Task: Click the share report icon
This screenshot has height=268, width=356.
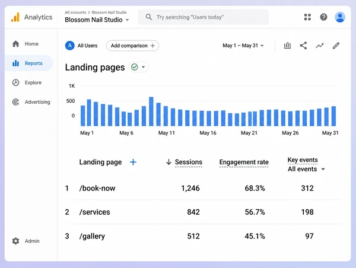Action: [x=303, y=46]
